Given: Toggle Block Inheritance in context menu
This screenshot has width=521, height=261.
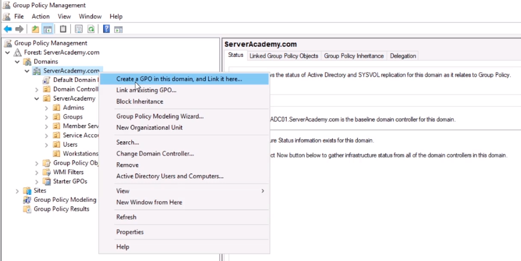Looking at the screenshot, I should (x=139, y=101).
